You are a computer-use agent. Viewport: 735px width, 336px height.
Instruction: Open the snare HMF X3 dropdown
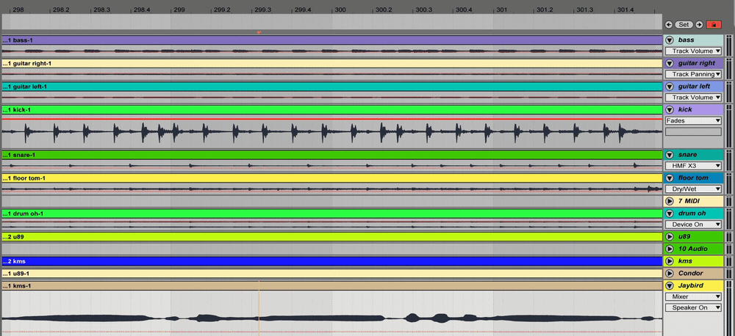[693, 166]
